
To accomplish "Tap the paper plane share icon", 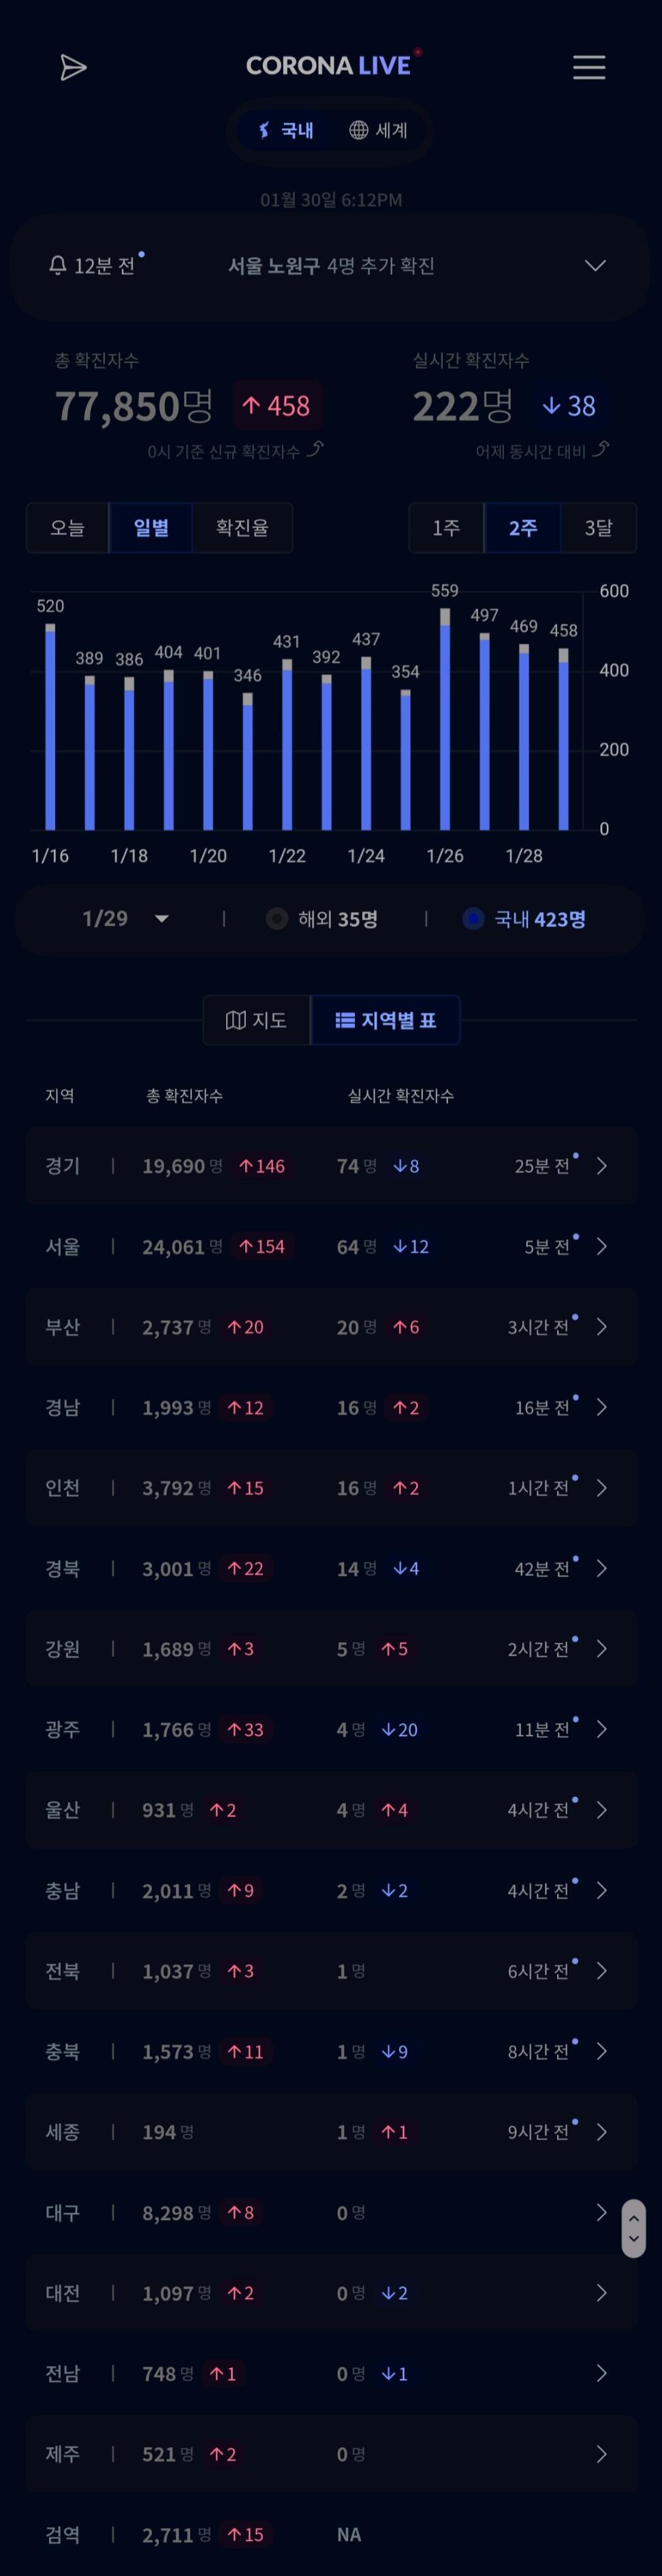I will point(73,67).
